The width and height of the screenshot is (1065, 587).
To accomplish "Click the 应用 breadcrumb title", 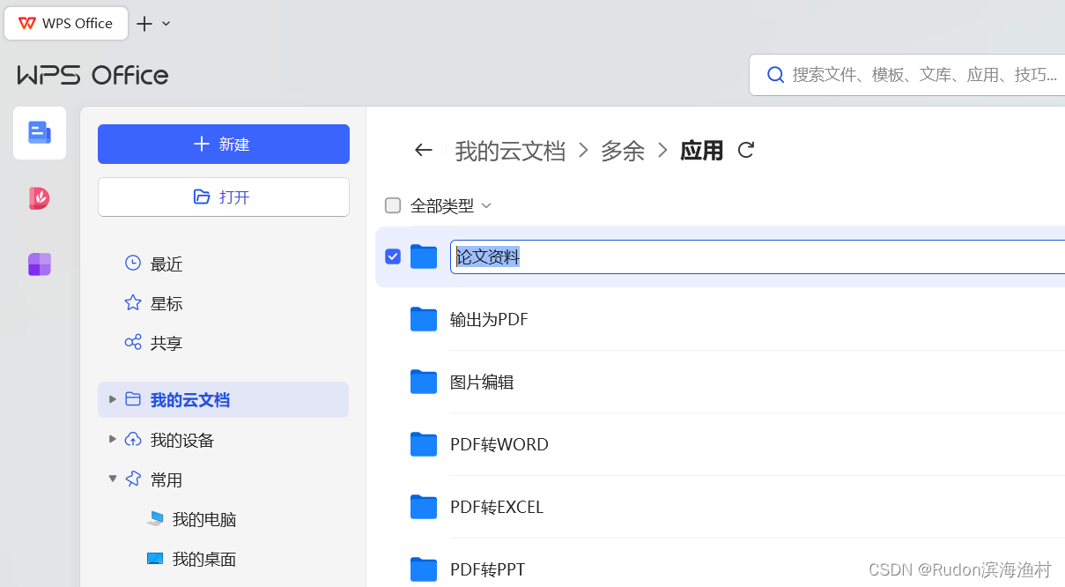I will click(x=702, y=151).
